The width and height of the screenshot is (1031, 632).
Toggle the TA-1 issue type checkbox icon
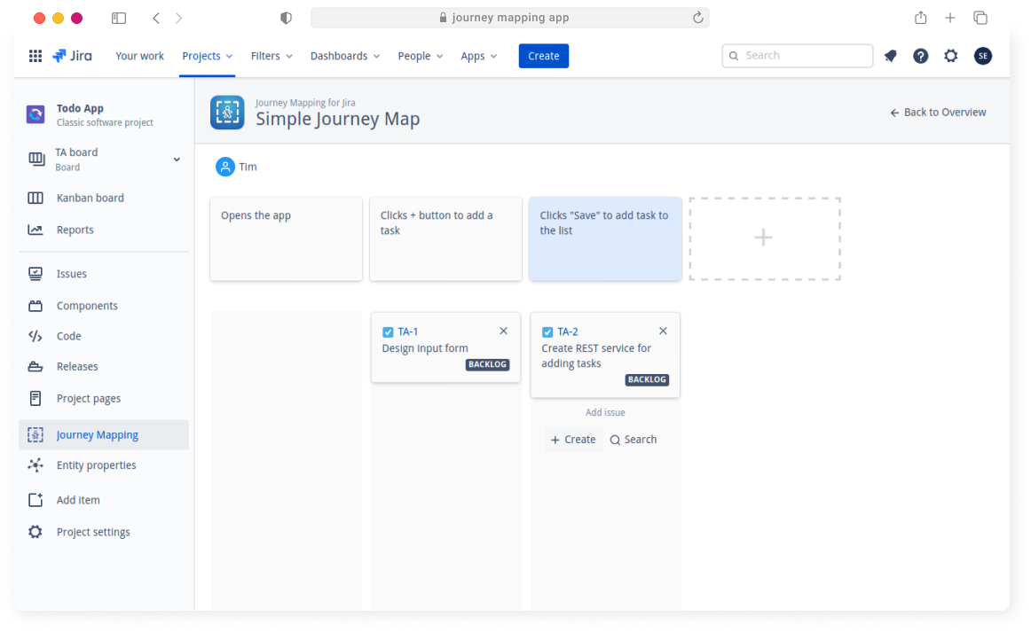coord(388,332)
